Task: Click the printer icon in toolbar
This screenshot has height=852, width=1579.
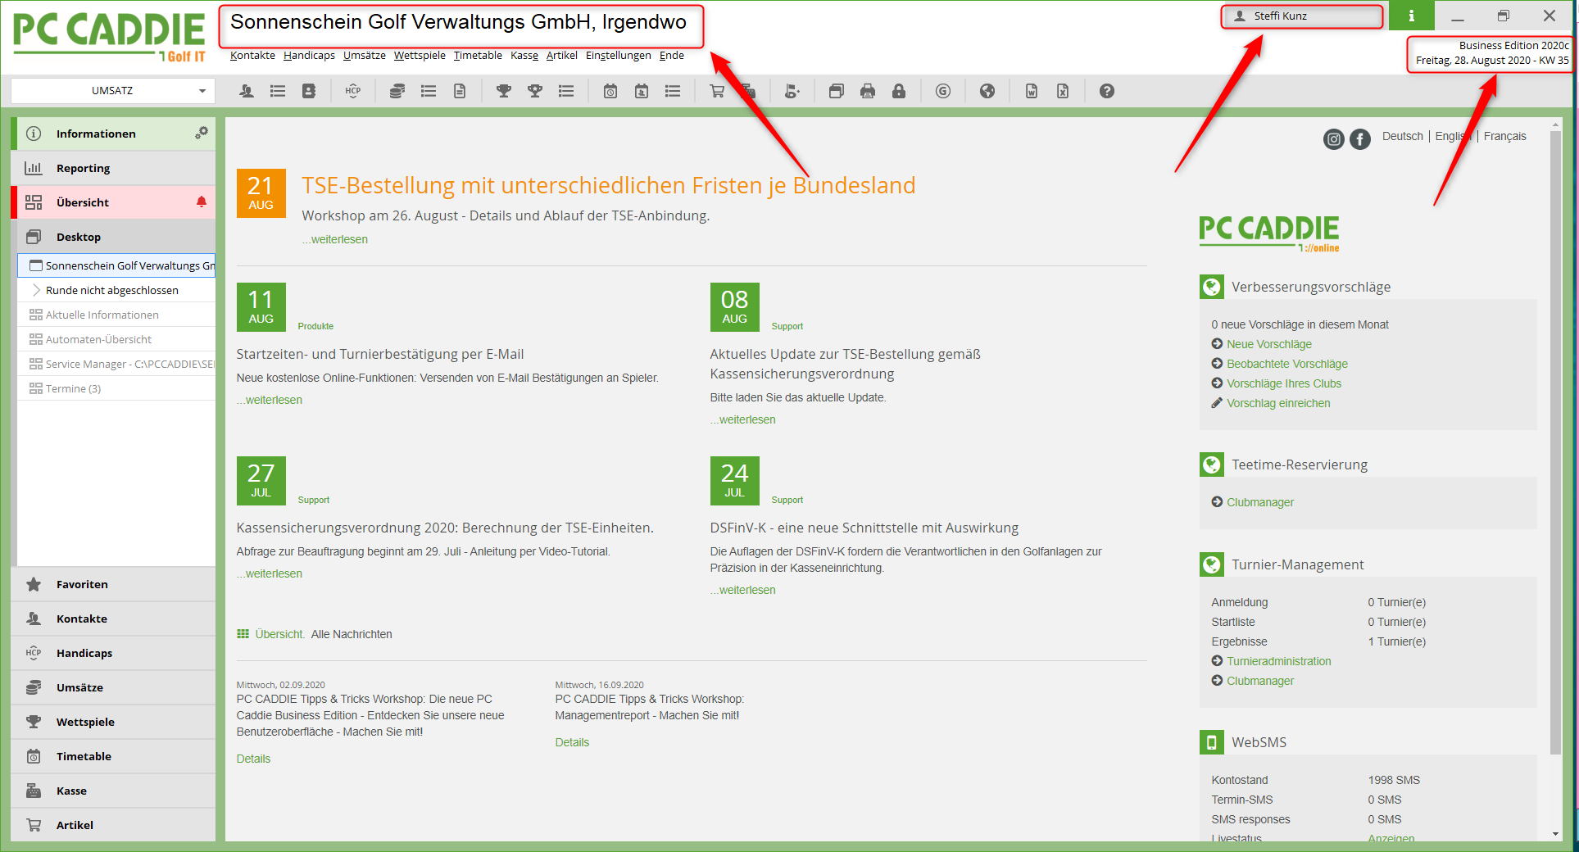Action: pyautogui.click(x=868, y=91)
